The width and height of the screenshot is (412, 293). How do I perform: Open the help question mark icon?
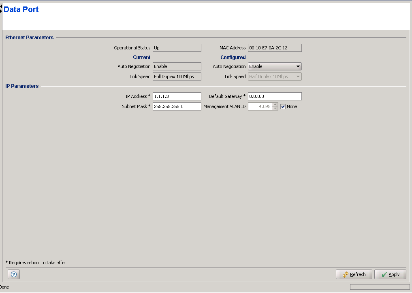(13, 274)
